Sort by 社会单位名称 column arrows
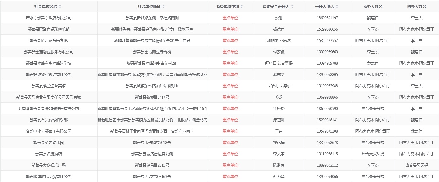 pos(60,7)
